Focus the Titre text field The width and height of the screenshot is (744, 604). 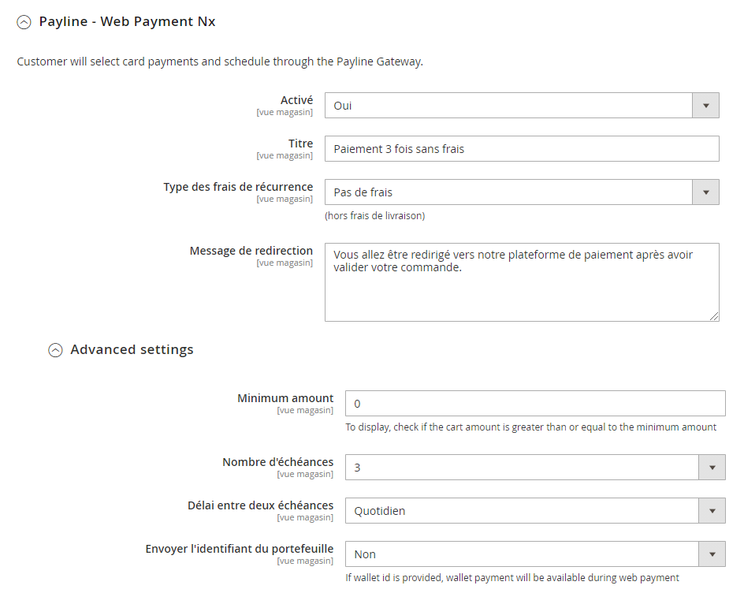tap(521, 149)
